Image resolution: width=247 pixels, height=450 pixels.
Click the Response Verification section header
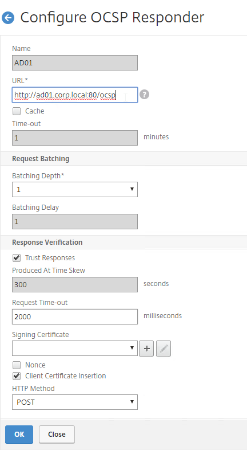tap(47, 242)
